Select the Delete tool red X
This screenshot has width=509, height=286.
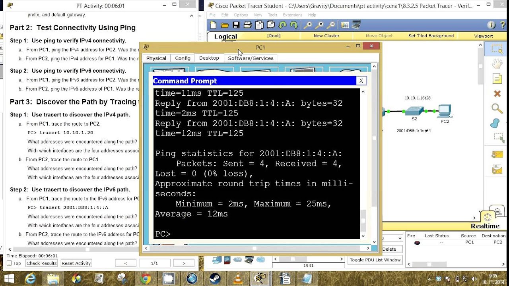click(497, 94)
